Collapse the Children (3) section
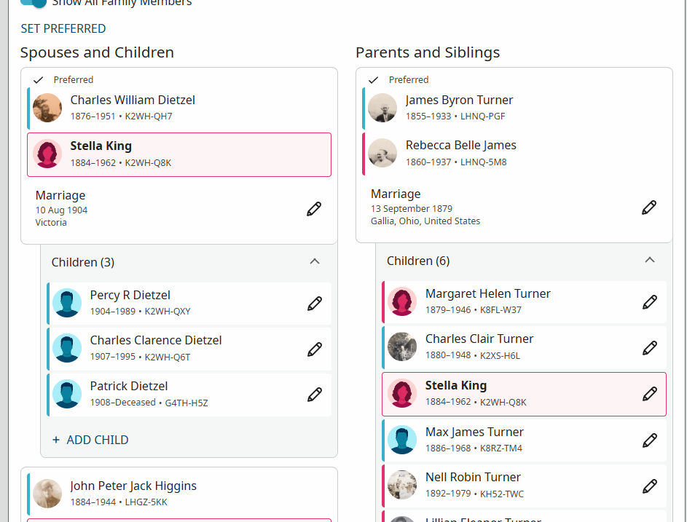This screenshot has width=687, height=522. click(315, 261)
